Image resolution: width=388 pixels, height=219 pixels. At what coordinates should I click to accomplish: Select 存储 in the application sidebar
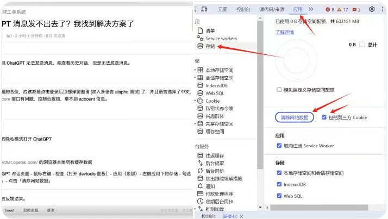point(210,46)
